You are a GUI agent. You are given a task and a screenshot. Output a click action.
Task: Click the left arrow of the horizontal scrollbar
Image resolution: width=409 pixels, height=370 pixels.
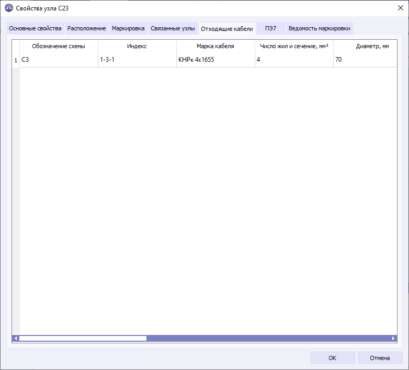coord(16,339)
